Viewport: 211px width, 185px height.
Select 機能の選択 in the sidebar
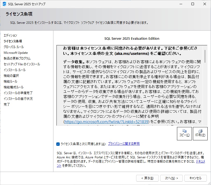[x=11, y=76]
